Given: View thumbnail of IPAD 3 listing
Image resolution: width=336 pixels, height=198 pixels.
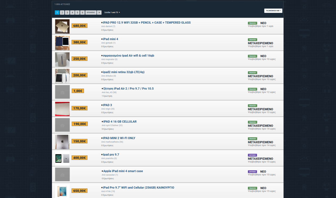Looking at the screenshot, I should (62, 109).
